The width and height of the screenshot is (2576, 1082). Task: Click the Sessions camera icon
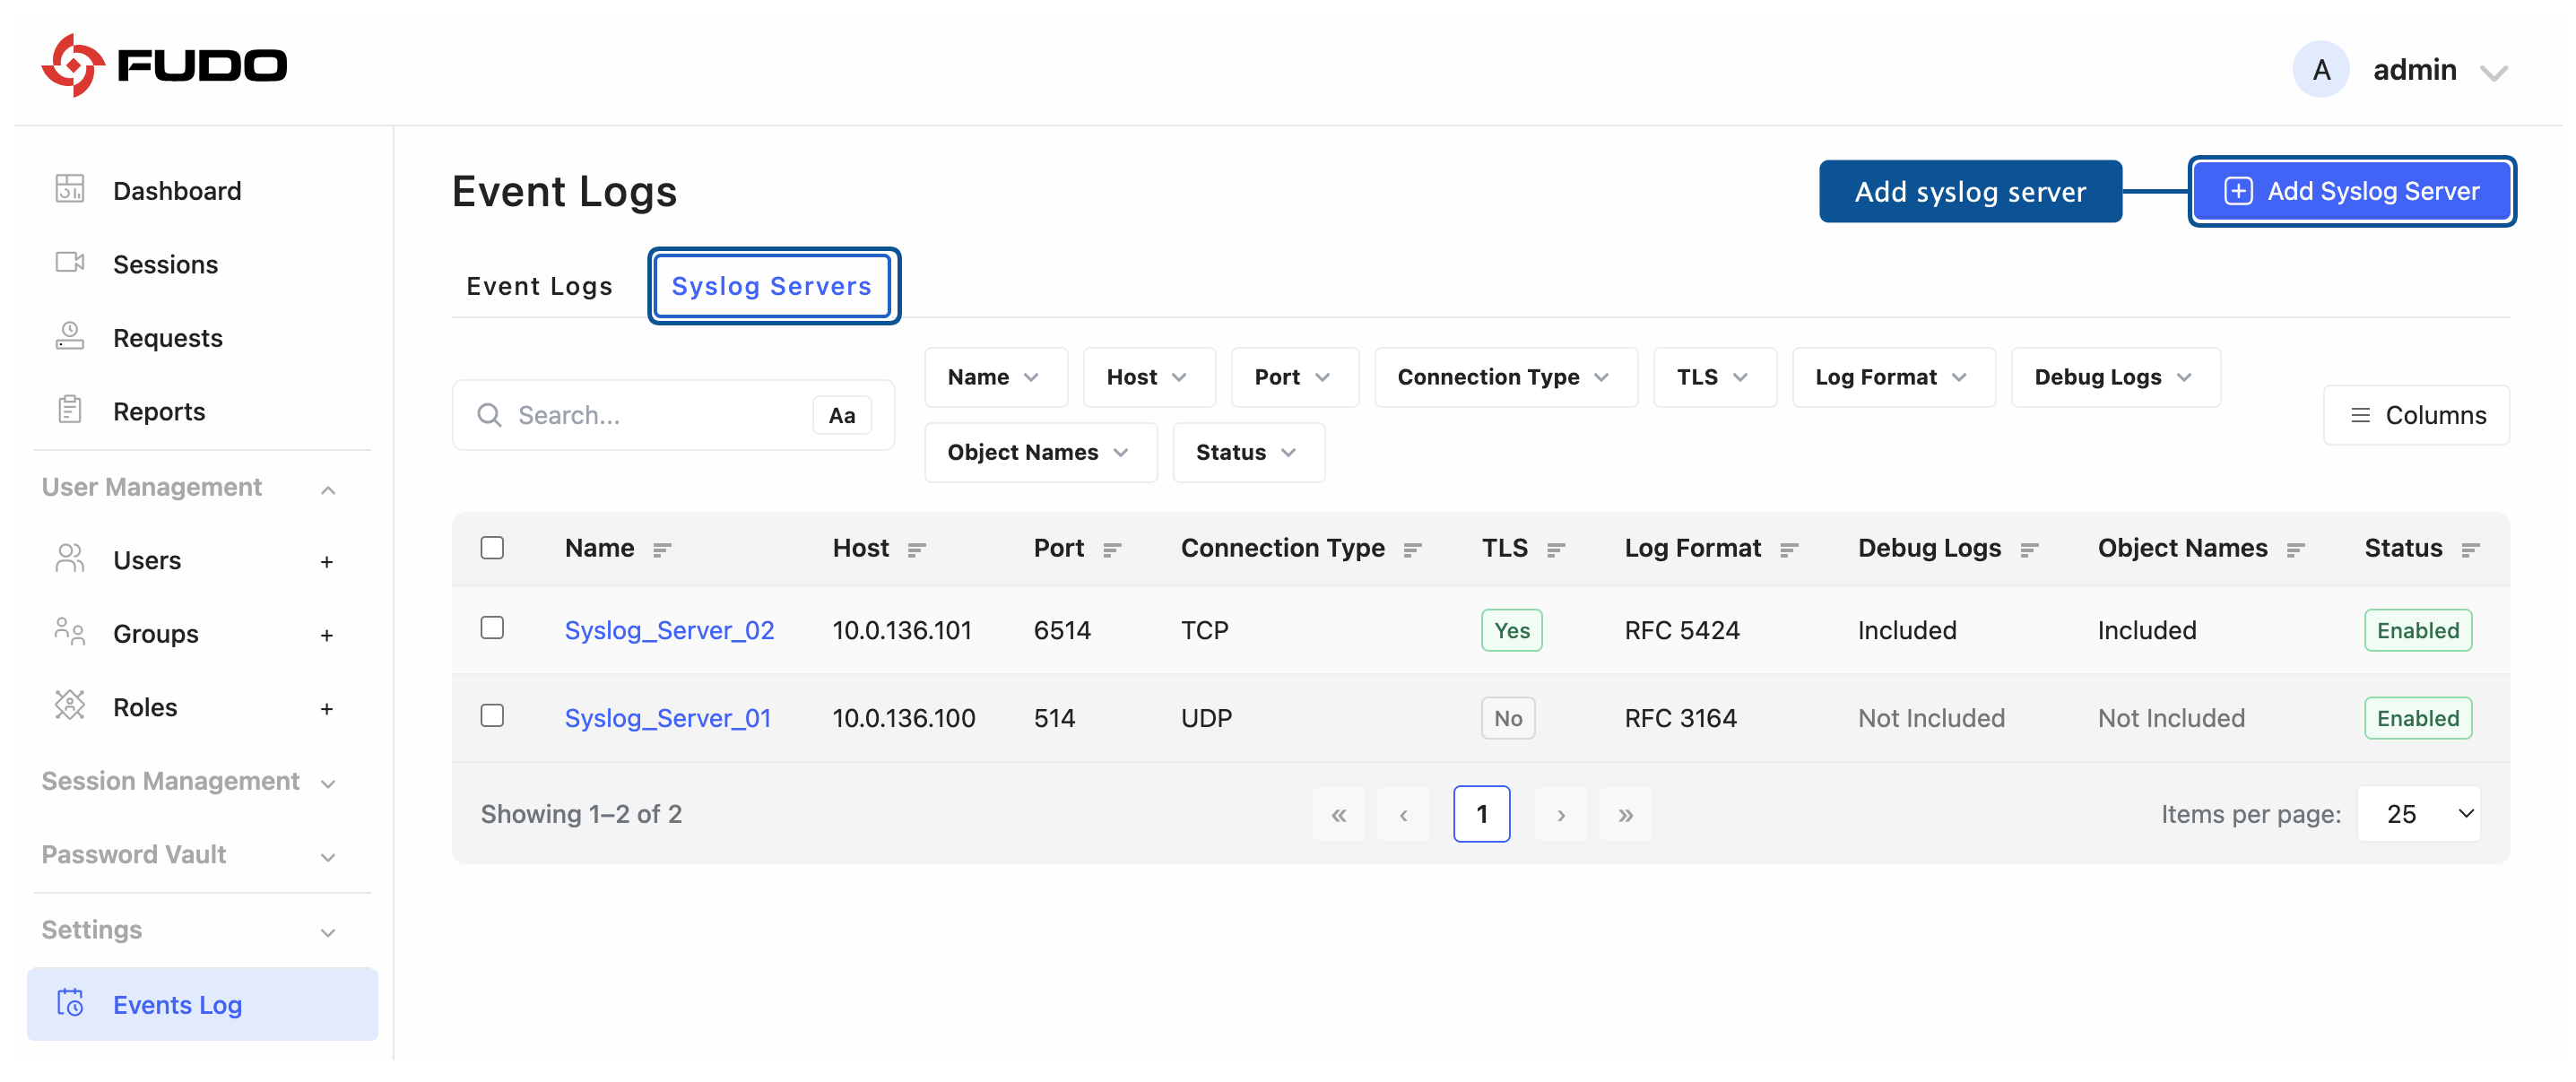[x=69, y=263]
